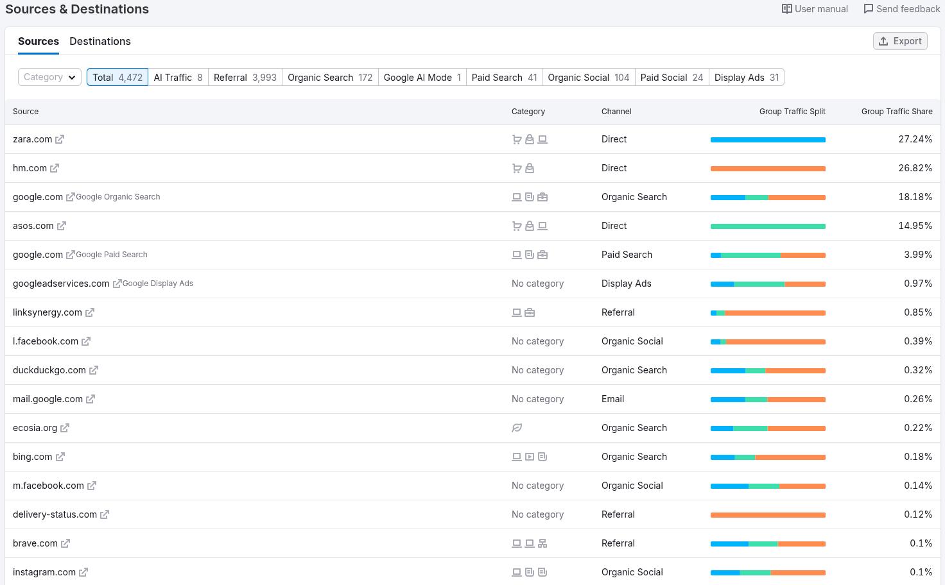Click the Group Traffic Split column header
The width and height of the screenshot is (945, 585).
[x=792, y=112]
